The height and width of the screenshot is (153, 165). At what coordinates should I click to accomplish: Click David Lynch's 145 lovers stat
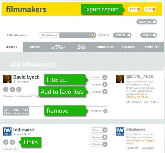(x=26, y=111)
